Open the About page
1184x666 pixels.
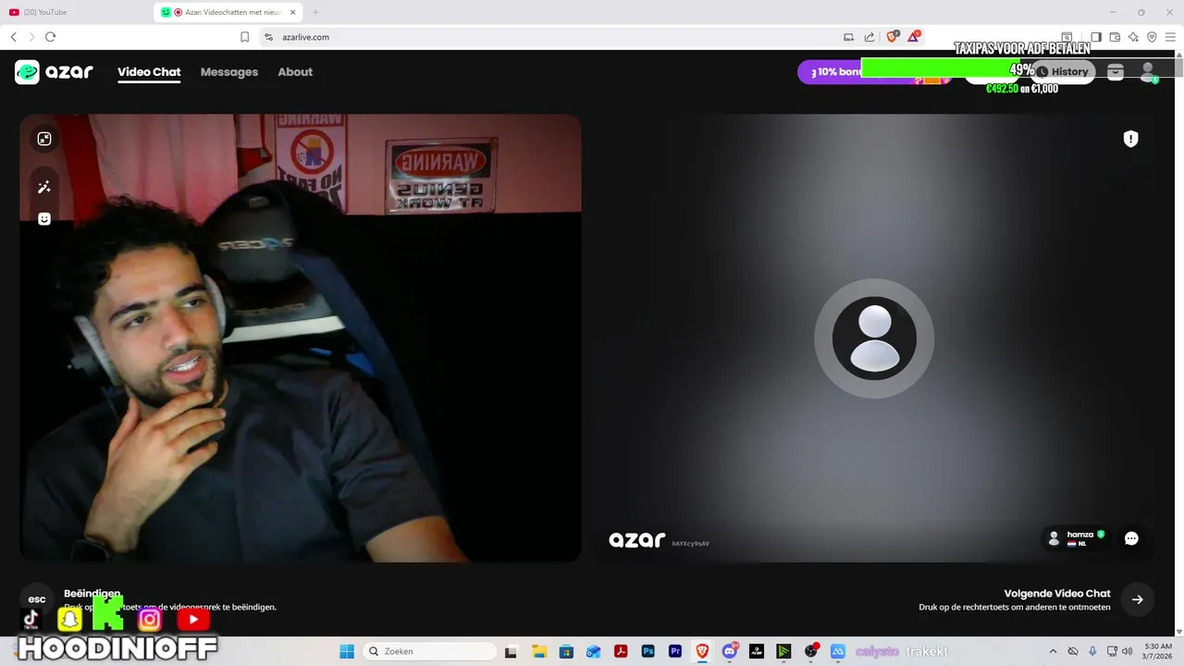(x=295, y=72)
